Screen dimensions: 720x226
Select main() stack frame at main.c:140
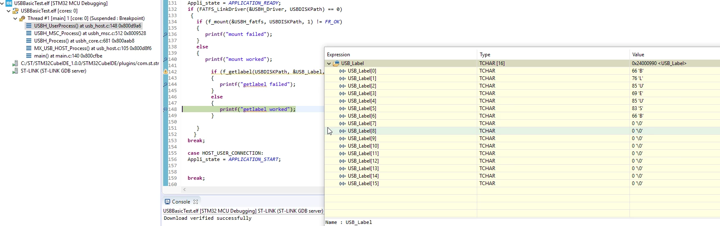(68, 56)
